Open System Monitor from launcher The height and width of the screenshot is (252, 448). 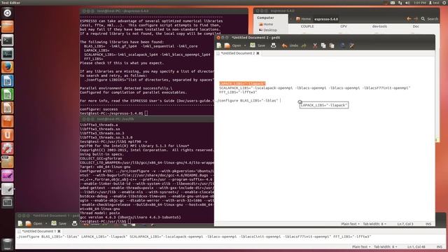pyautogui.click(x=8, y=54)
